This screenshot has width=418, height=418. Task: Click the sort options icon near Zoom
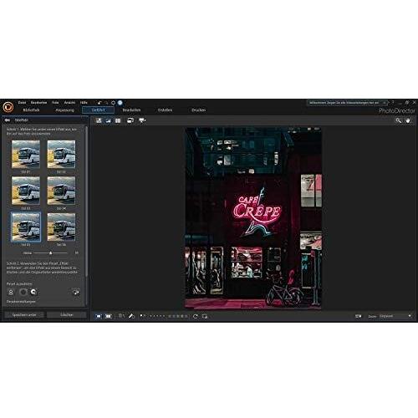tap(358, 316)
